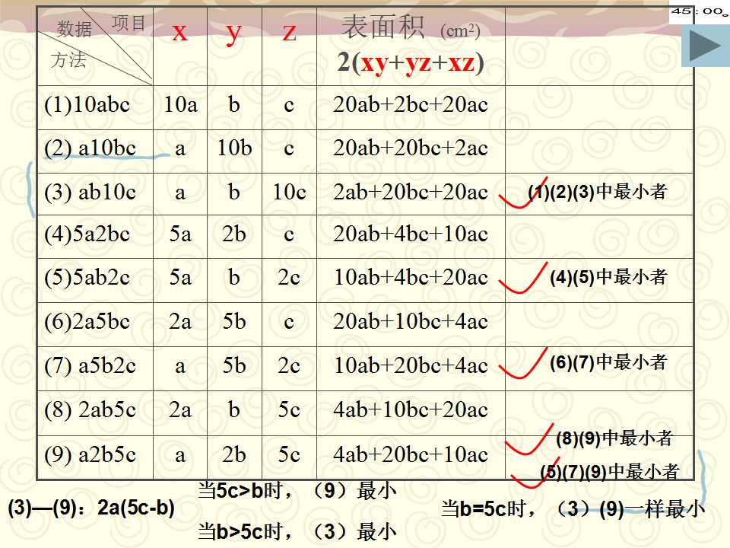730x548 pixels.
Task: Click the red x column header
Action: point(179,32)
